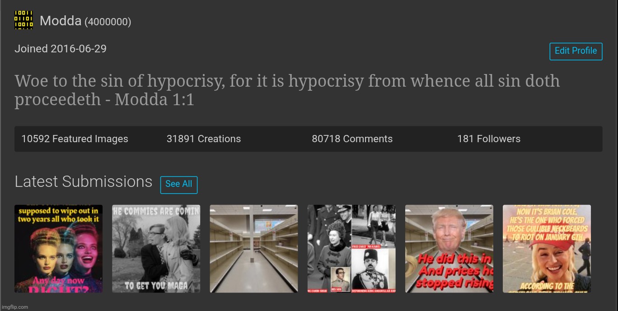Click the See All submissions button
The width and height of the screenshot is (618, 311).
click(x=178, y=184)
